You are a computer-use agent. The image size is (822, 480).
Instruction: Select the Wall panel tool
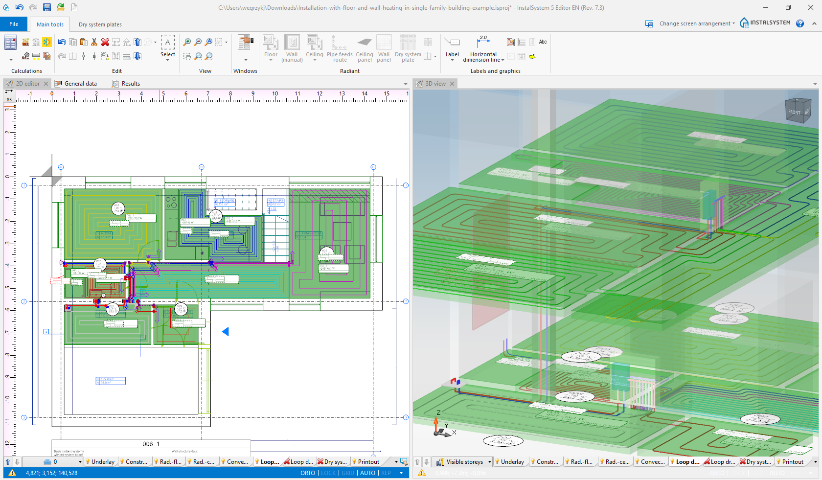click(x=384, y=49)
